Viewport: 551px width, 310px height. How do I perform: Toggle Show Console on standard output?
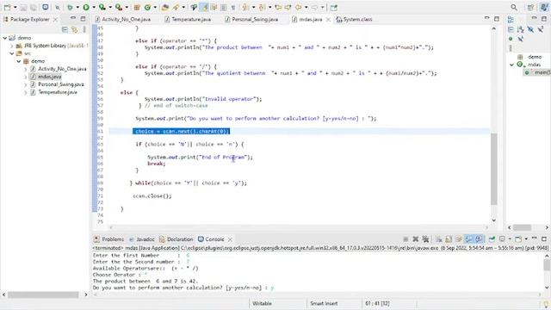pyautogui.click(x=468, y=239)
